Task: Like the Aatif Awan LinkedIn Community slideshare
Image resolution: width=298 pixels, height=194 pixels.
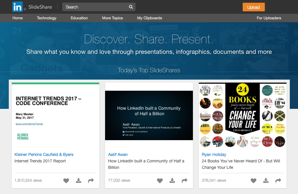Action: point(160,181)
